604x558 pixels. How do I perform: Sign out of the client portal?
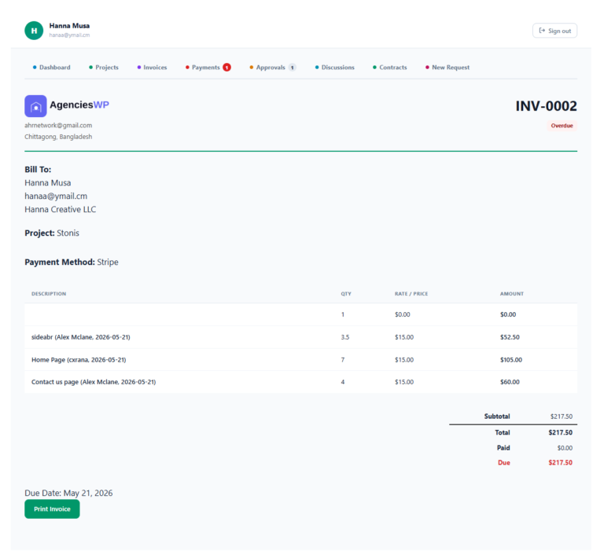(x=554, y=31)
